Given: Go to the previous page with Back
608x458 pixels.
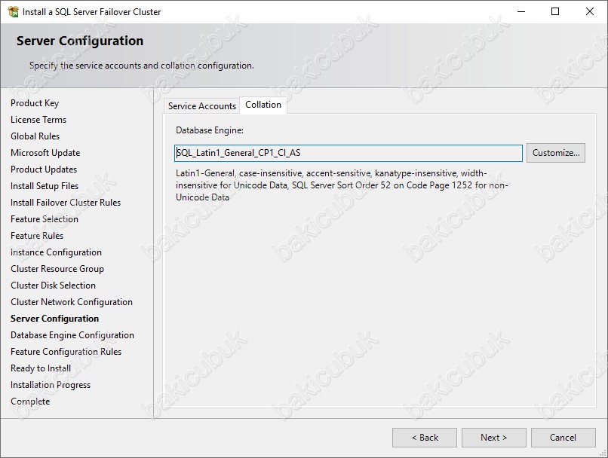Looking at the screenshot, I should pos(425,438).
